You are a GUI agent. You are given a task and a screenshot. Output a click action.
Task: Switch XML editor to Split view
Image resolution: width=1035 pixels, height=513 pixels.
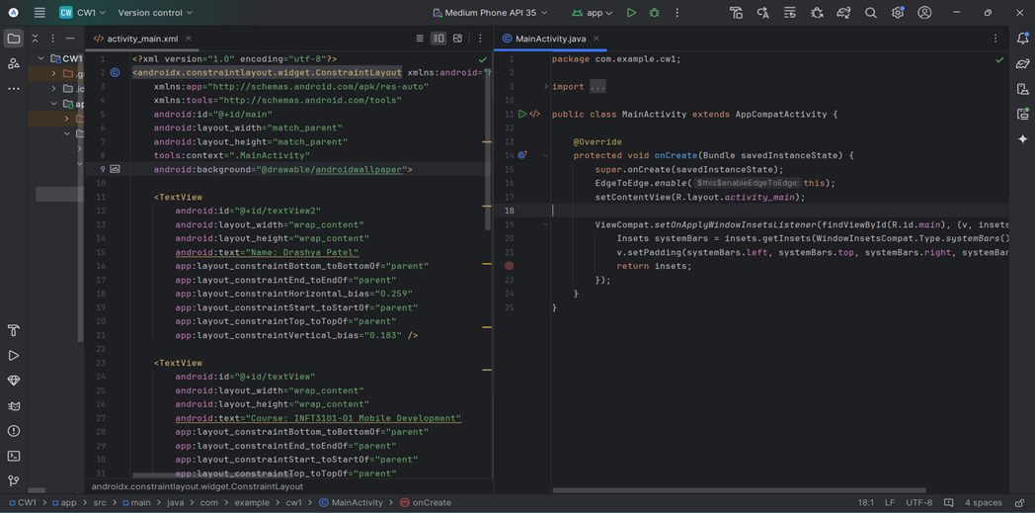coord(438,39)
